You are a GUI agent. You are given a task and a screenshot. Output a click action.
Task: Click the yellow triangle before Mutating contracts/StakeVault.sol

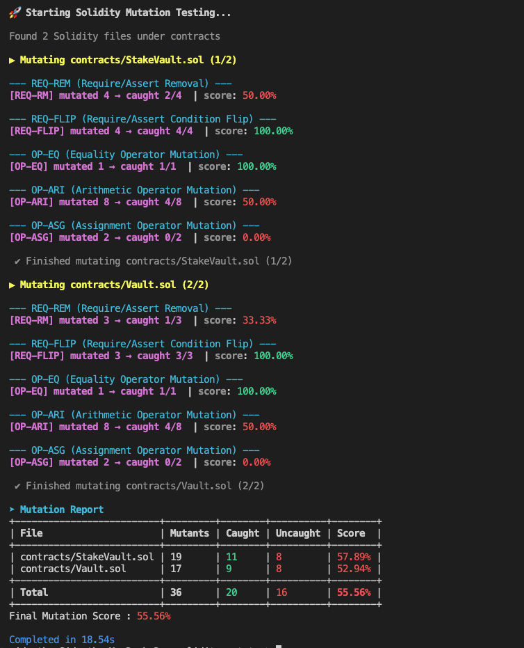pos(12,61)
